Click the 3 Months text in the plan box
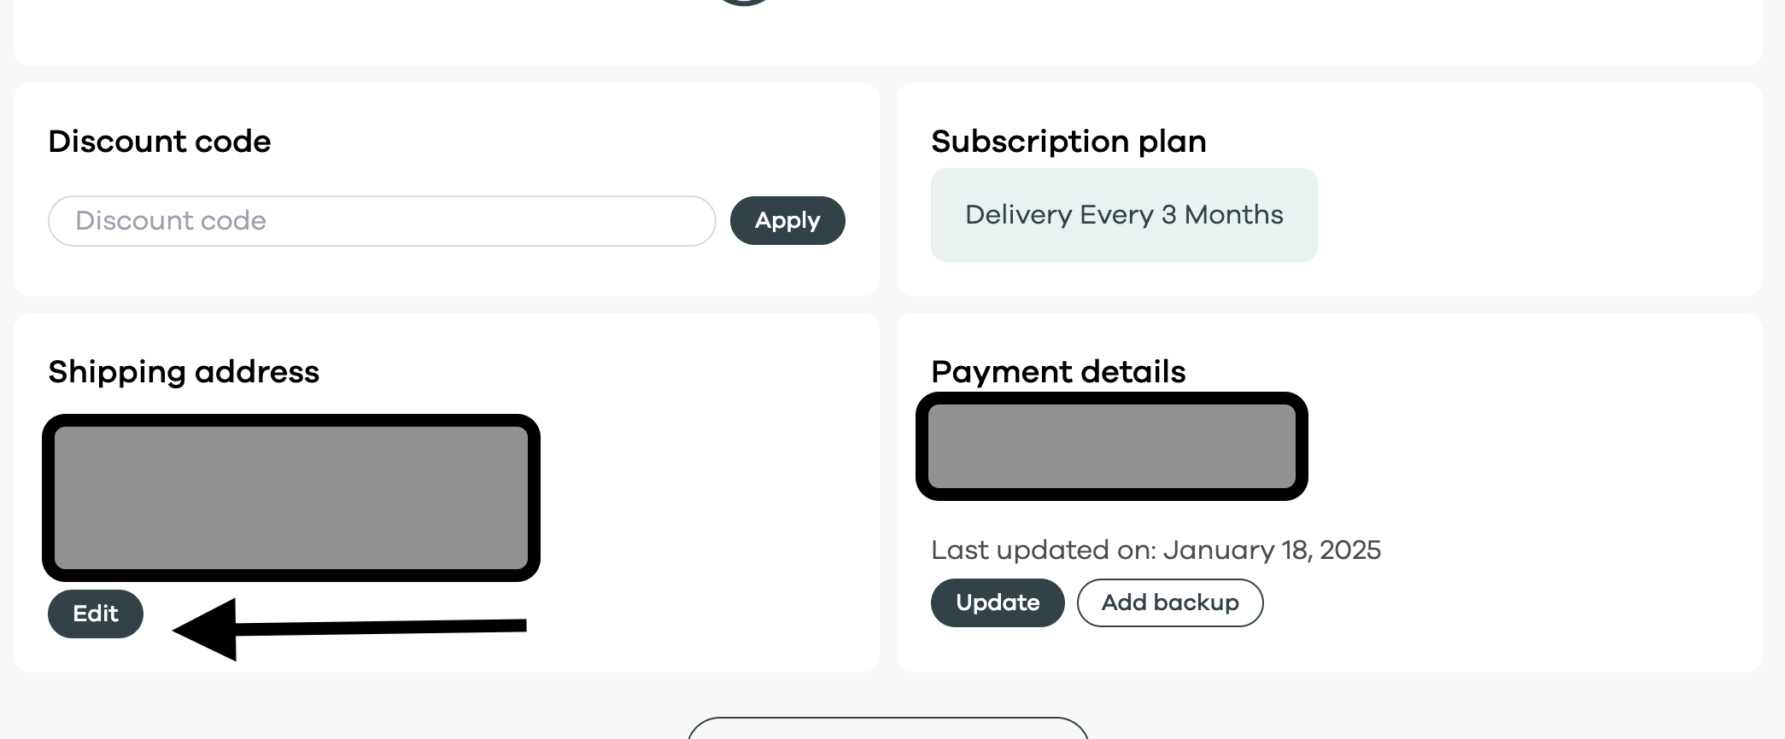 [x=1222, y=215]
